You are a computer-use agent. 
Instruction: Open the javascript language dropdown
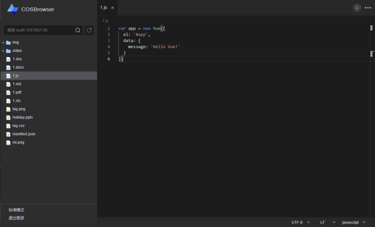(354, 223)
